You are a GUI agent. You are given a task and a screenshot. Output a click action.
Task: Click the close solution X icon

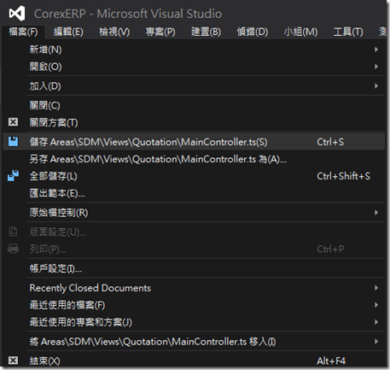point(13,122)
